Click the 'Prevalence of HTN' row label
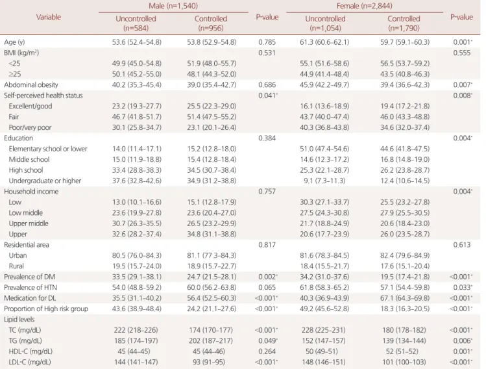 30,287
